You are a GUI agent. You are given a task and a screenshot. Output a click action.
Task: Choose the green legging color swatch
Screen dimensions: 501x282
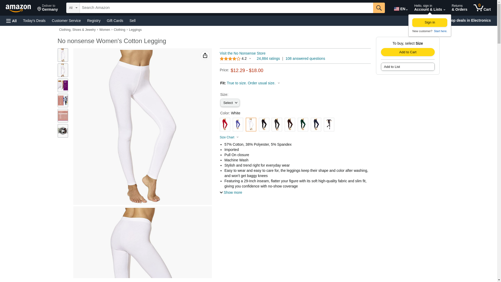pos(303,125)
